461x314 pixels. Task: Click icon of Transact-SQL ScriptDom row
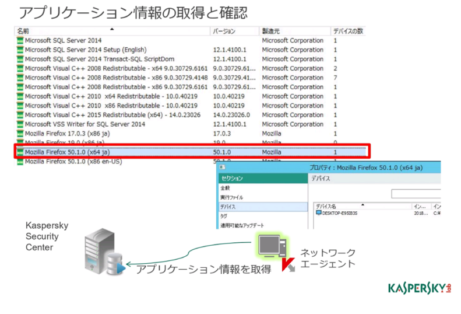point(20,59)
